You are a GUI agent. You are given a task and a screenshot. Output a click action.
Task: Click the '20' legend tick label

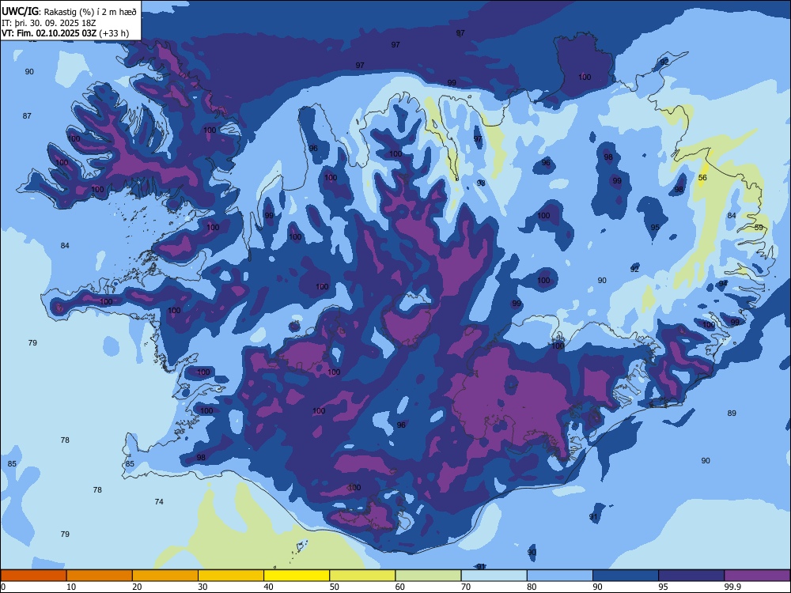point(137,587)
